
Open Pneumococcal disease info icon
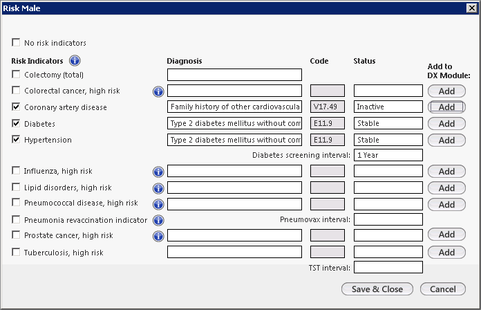click(x=158, y=203)
